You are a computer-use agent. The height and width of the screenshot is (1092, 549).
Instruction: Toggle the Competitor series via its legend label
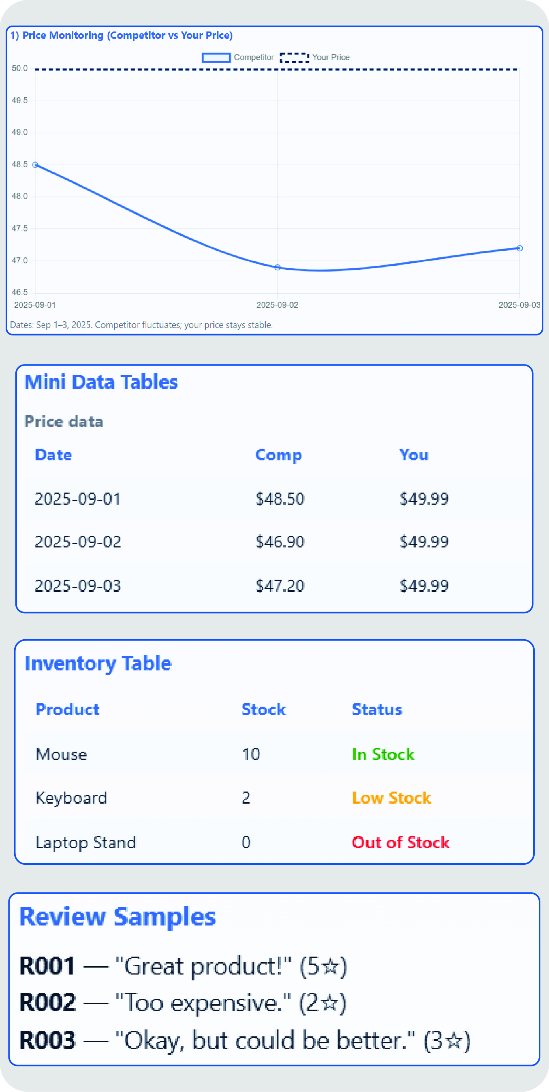click(x=254, y=58)
